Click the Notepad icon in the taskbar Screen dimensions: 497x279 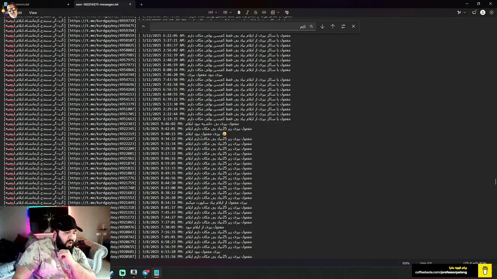(156, 273)
